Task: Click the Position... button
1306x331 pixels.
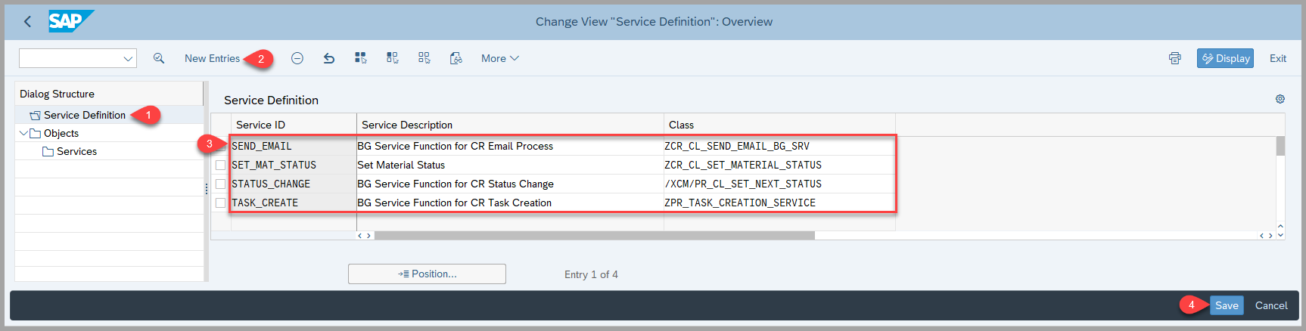Action: [427, 274]
